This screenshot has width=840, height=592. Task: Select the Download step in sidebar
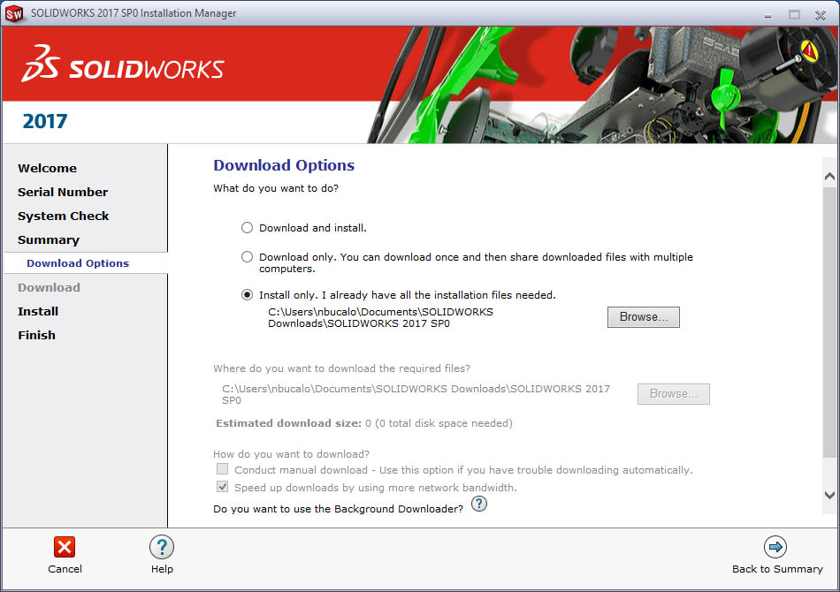coord(49,287)
